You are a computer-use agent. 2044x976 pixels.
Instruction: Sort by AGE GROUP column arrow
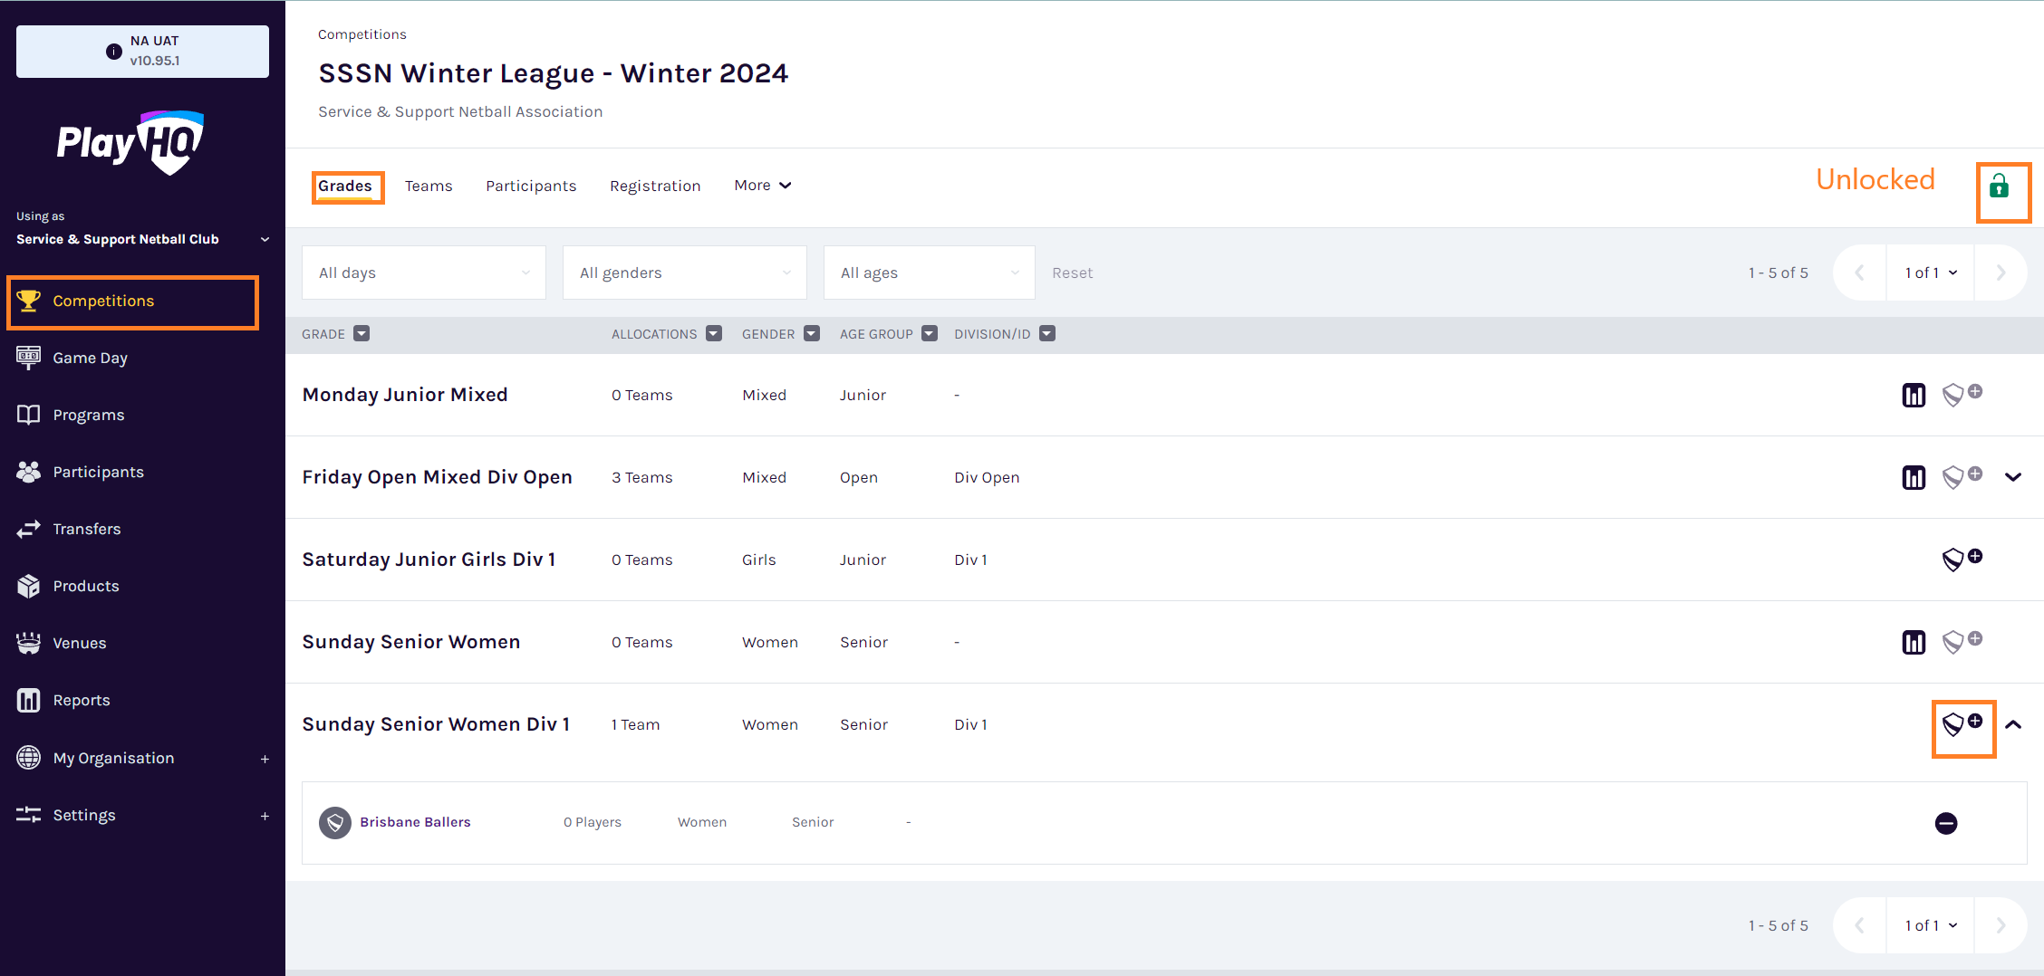930,333
